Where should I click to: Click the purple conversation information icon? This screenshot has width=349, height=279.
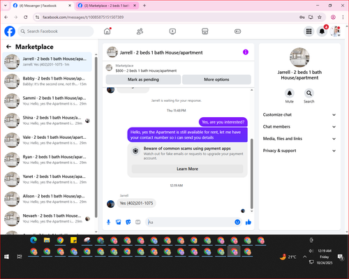[246, 52]
